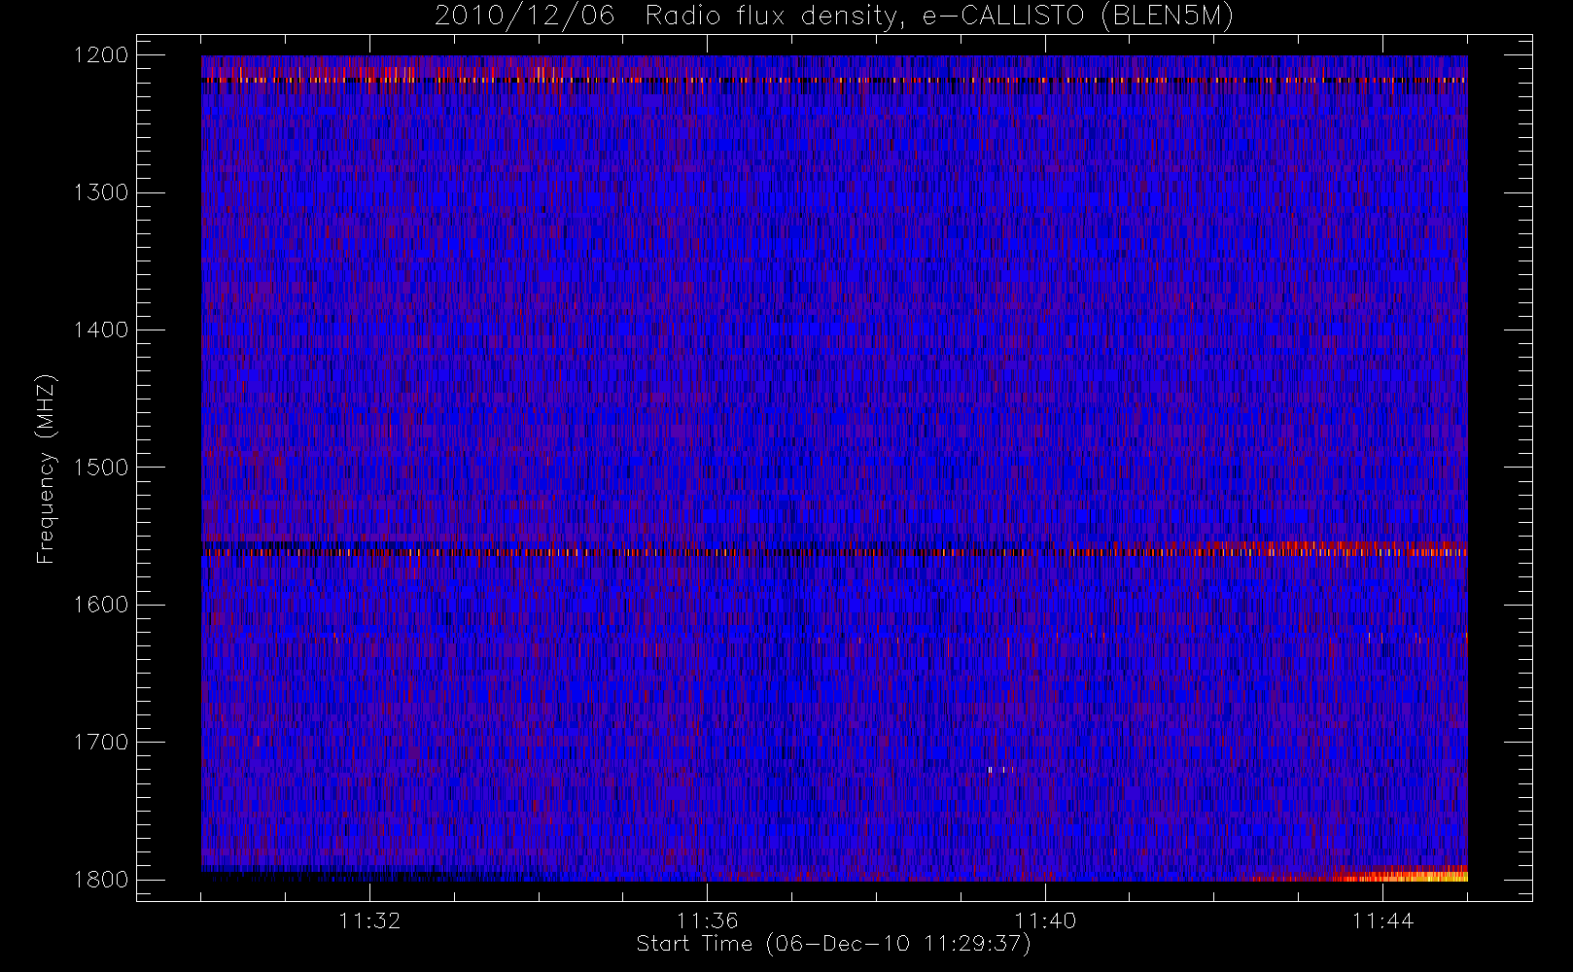Click the 1700 frequency tick label

(x=102, y=743)
